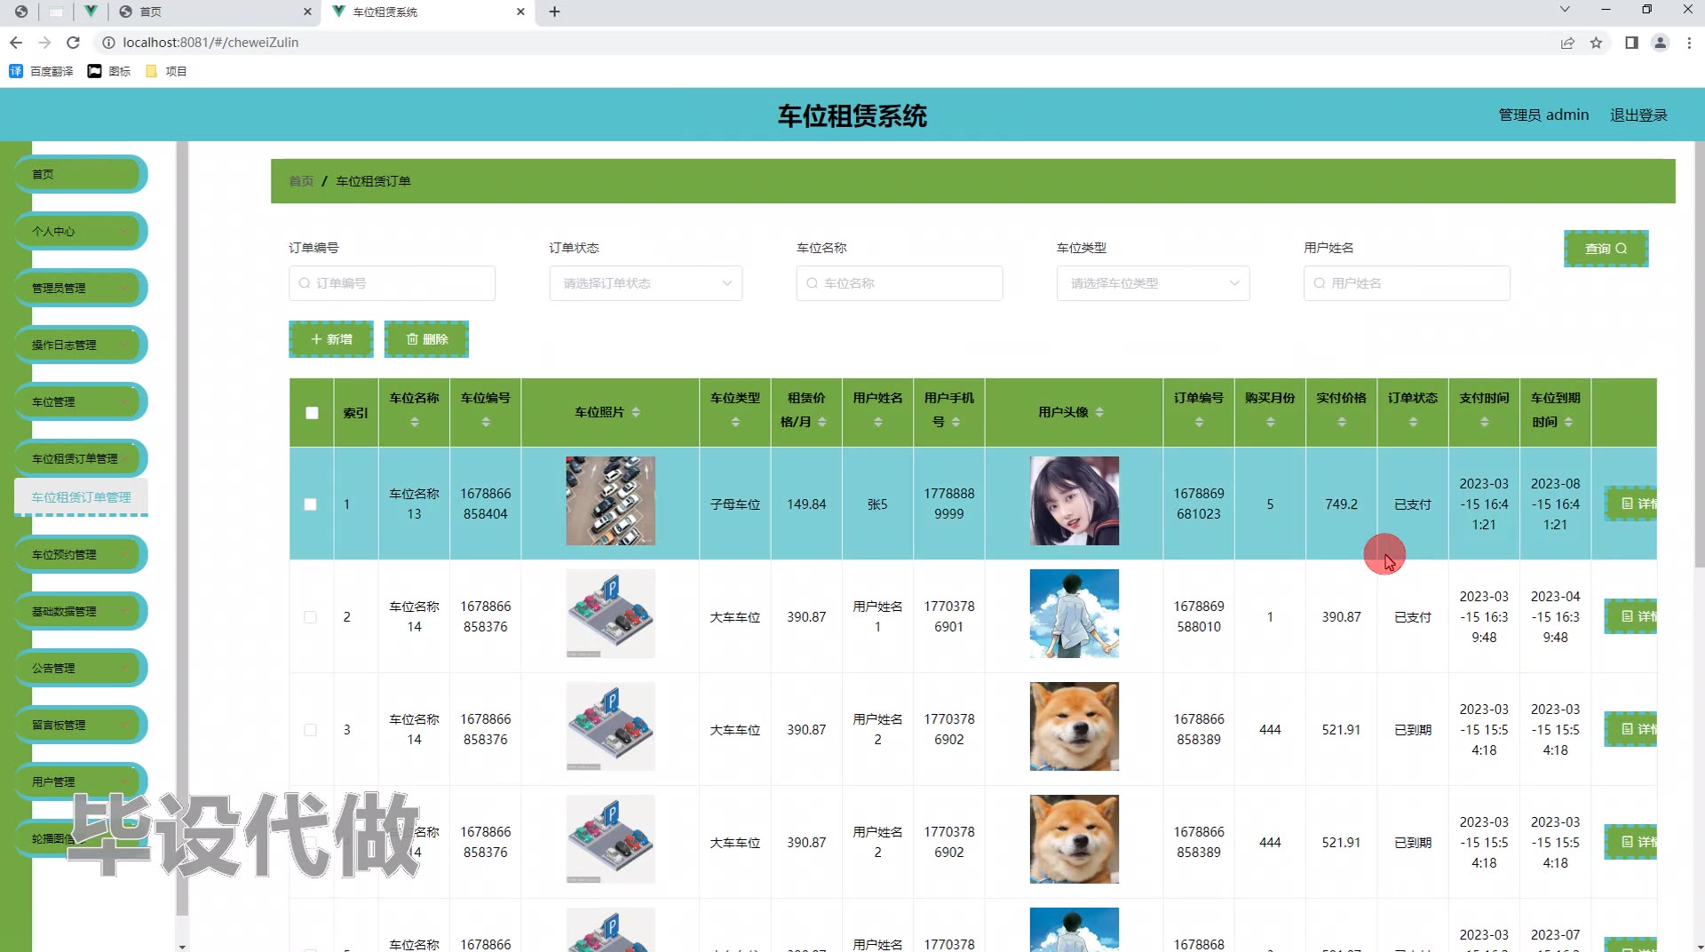1705x952 pixels.
Task: Expand 管理员管理 sidebar menu
Action: point(81,288)
